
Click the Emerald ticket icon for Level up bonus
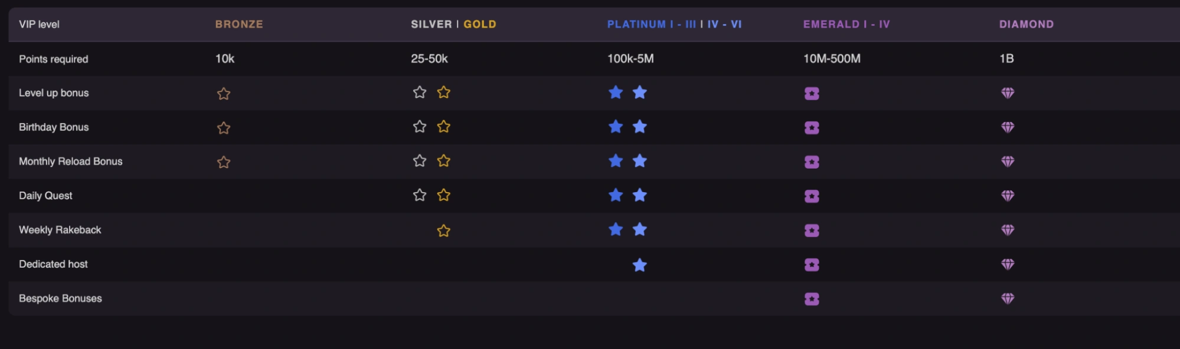tap(812, 93)
